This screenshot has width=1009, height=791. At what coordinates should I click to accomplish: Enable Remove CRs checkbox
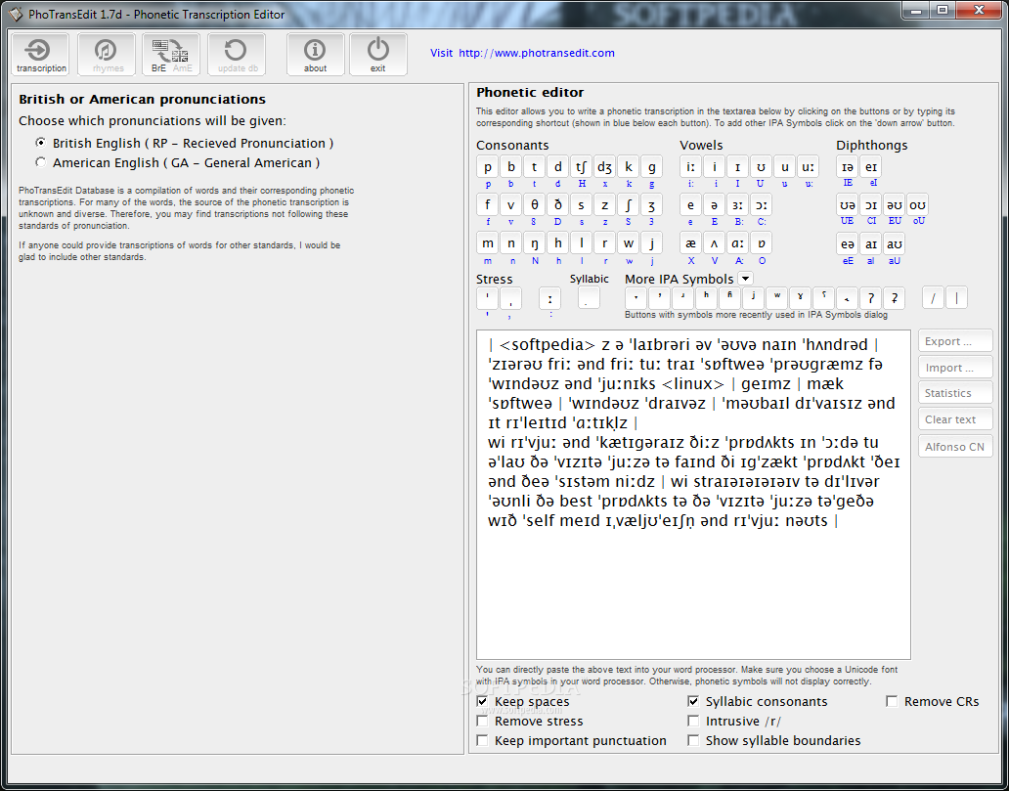point(892,701)
